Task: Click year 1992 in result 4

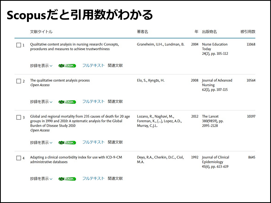Action: tap(194, 157)
